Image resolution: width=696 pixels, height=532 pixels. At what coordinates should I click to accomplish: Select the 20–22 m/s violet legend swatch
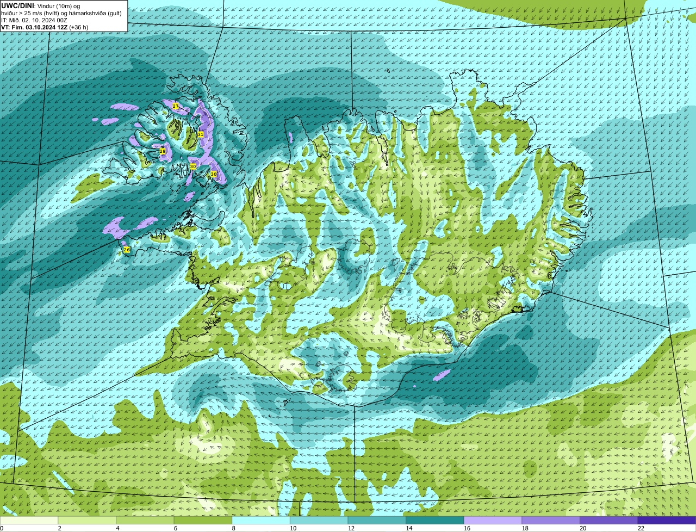pyautogui.click(x=609, y=520)
